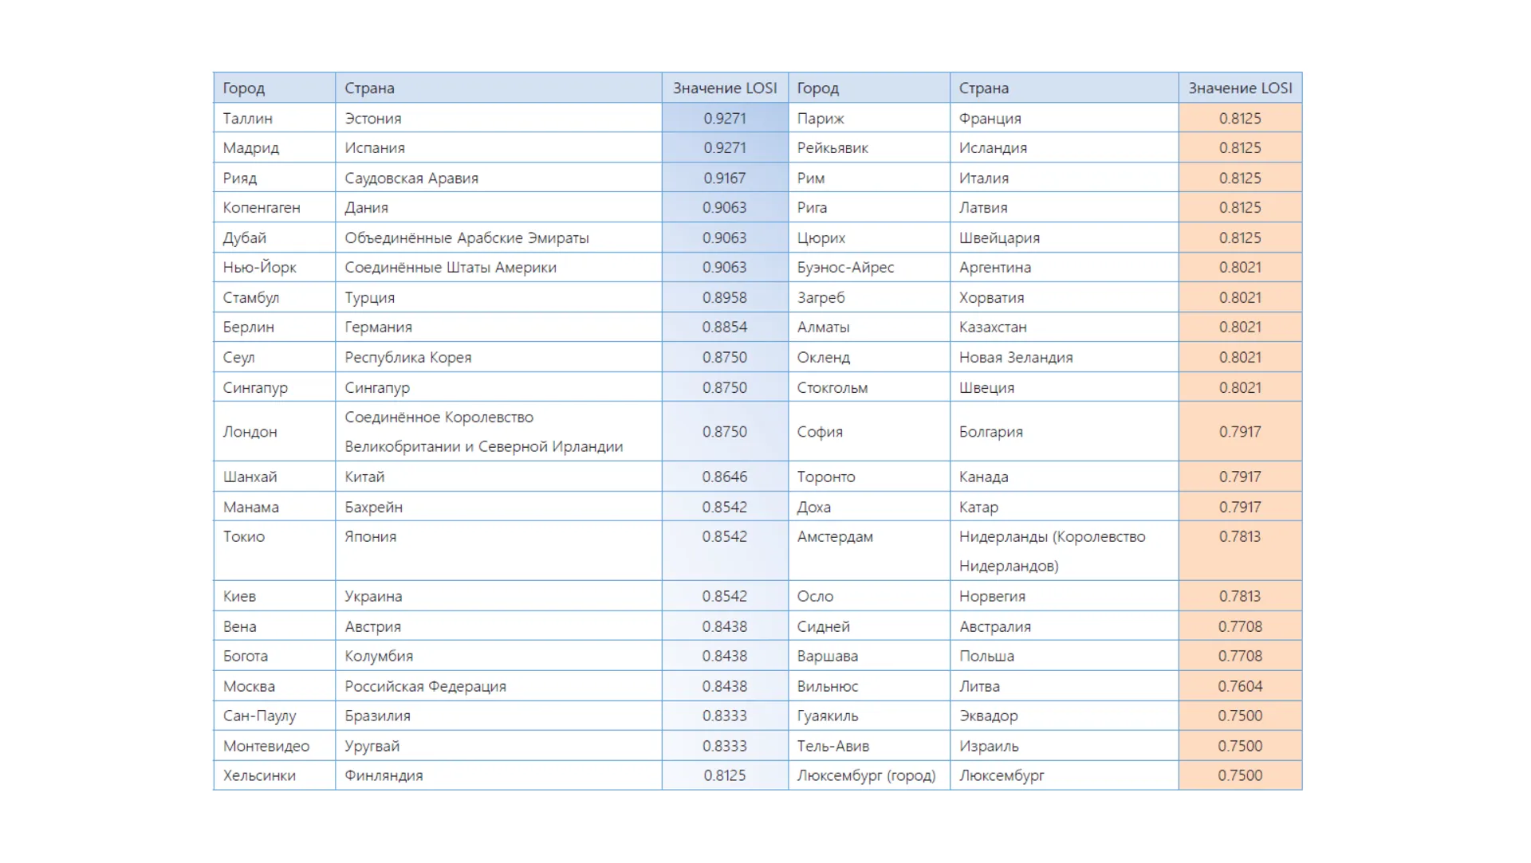
Task: Click the Буэнос-Айрес city cell
Action: (x=869, y=267)
